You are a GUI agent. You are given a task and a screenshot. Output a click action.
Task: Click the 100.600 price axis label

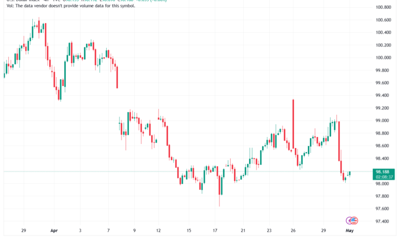pos(384,20)
